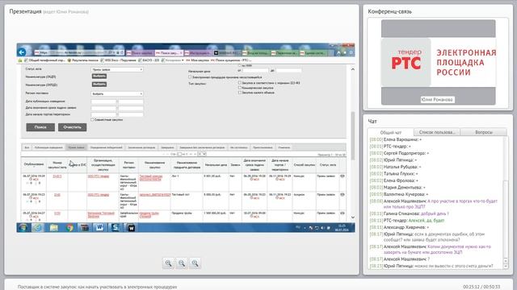Viewport: 517px width, 290px height.
Task: Click the page scroll-up arrow
Action: 352,69
